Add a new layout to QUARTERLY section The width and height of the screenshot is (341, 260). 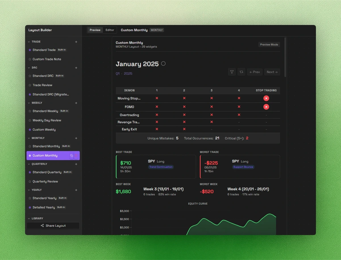(76, 164)
